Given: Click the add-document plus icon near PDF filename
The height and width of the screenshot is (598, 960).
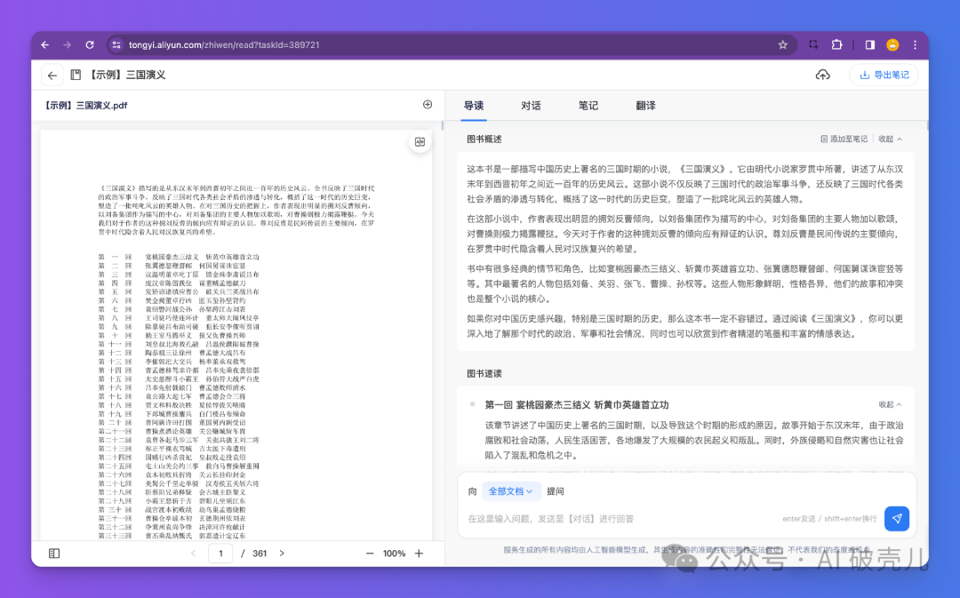Looking at the screenshot, I should [x=428, y=104].
